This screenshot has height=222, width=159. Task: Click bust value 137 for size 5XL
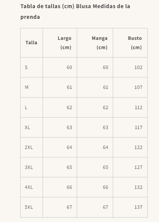point(138,207)
